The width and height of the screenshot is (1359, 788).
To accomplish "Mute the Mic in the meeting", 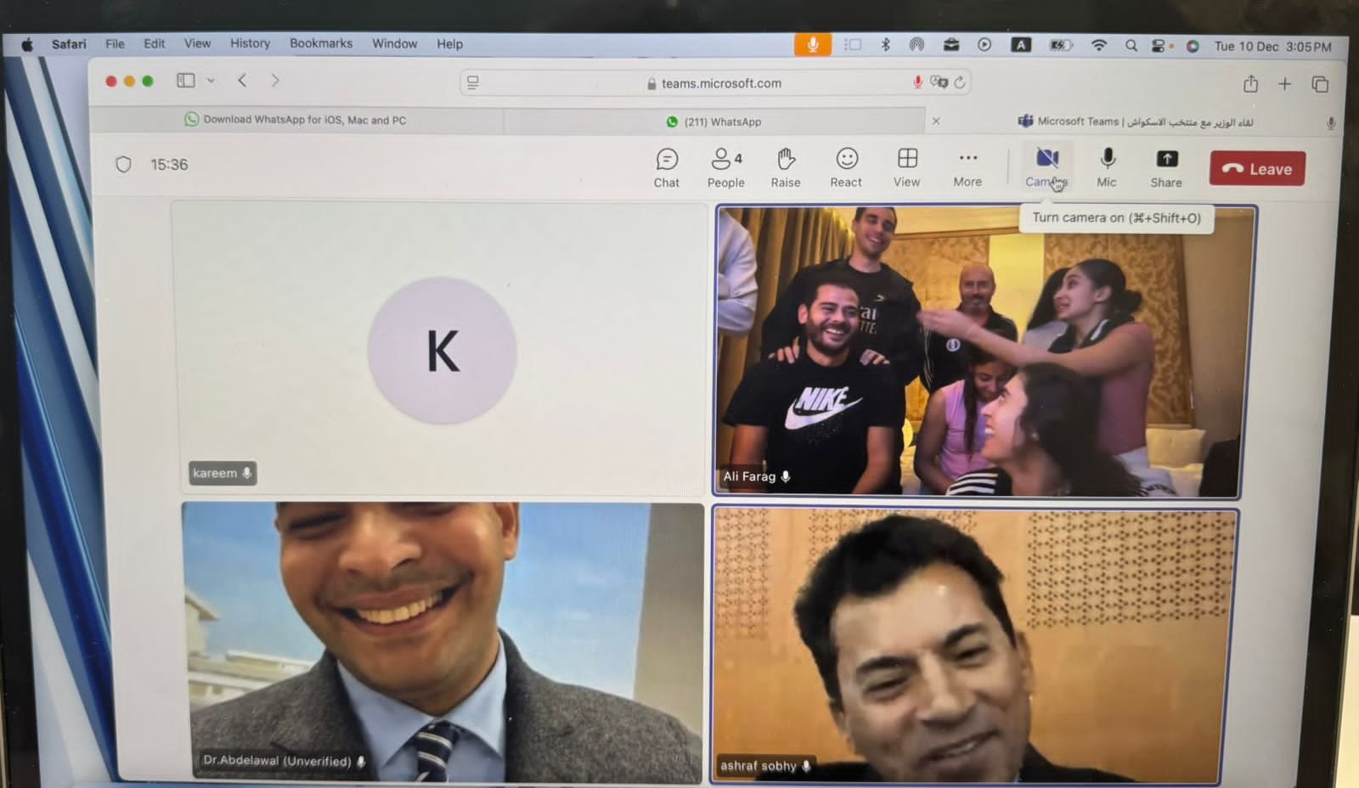I will pos(1107,168).
